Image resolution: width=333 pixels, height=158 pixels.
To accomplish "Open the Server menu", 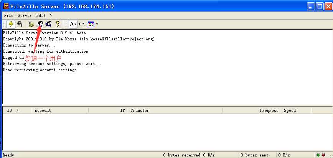I will click(x=25, y=15).
